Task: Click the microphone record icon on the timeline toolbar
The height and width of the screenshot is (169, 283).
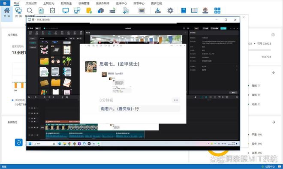Action: (x=195, y=97)
